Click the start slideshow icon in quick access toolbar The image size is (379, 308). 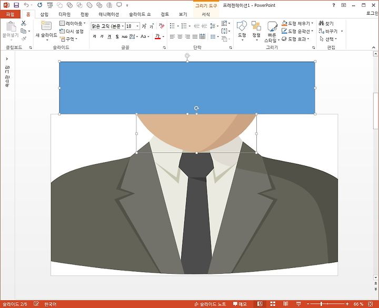click(50, 5)
